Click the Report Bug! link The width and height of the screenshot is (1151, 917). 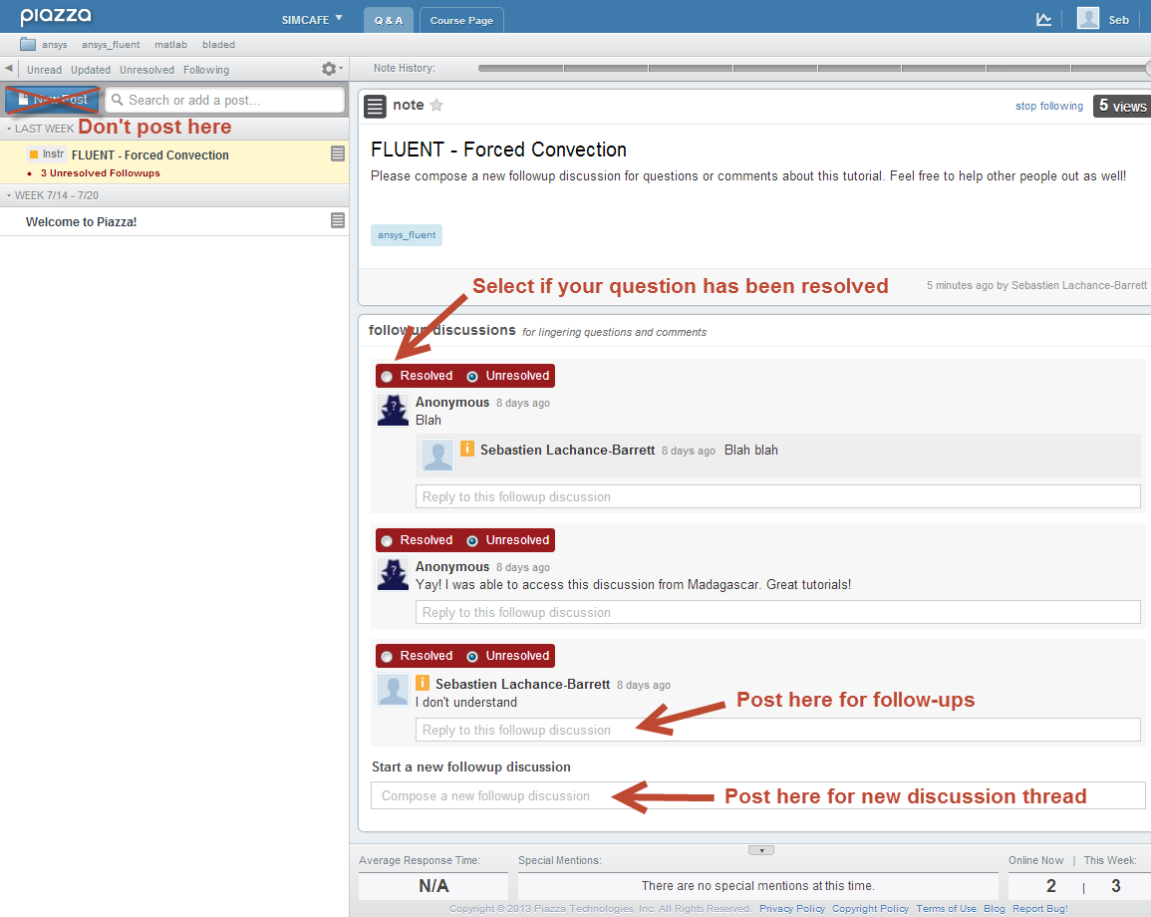[x=1040, y=908]
